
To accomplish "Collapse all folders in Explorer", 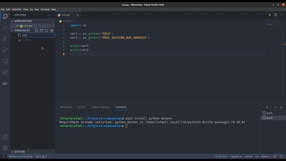I will pos(52,30).
